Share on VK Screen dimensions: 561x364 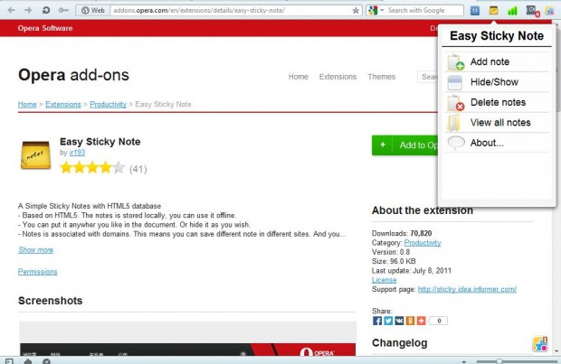pos(399,321)
